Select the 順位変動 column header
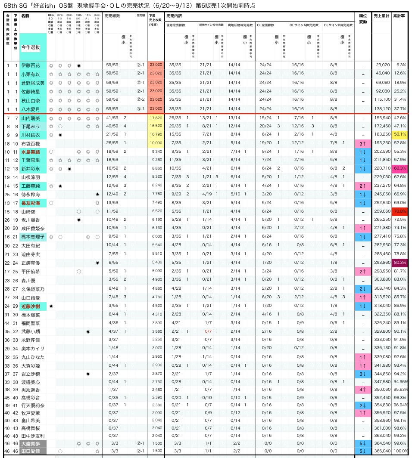Screen dimensions: 412x458 coord(363,19)
